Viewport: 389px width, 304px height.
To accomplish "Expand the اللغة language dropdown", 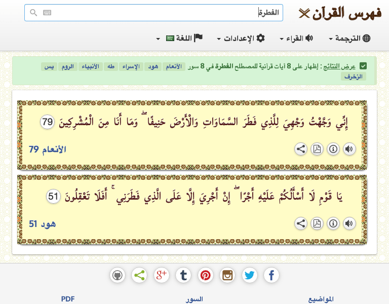I will pyautogui.click(x=179, y=38).
